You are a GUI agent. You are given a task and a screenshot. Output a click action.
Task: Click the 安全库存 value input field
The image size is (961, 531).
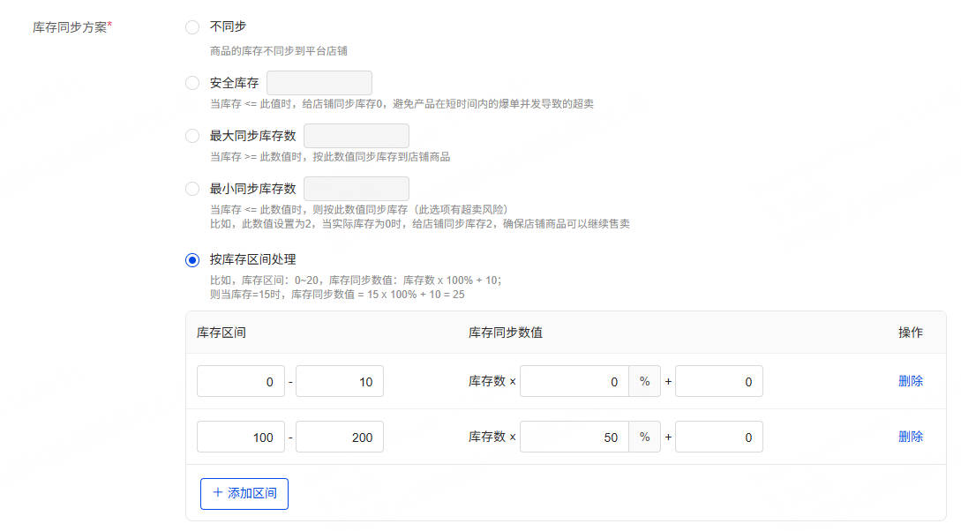pyautogui.click(x=319, y=83)
